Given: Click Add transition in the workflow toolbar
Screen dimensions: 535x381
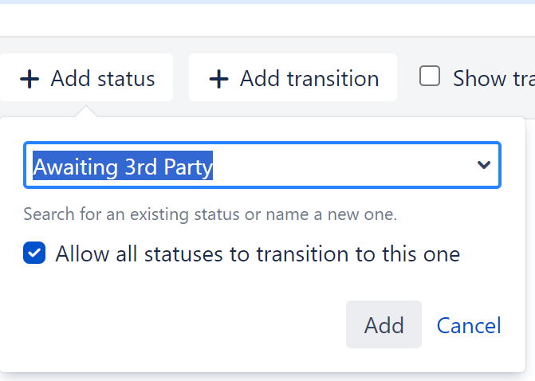Looking at the screenshot, I should coord(293,78).
